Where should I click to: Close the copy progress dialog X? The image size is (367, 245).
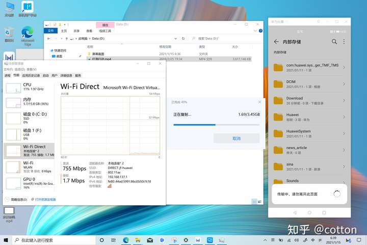[259, 102]
